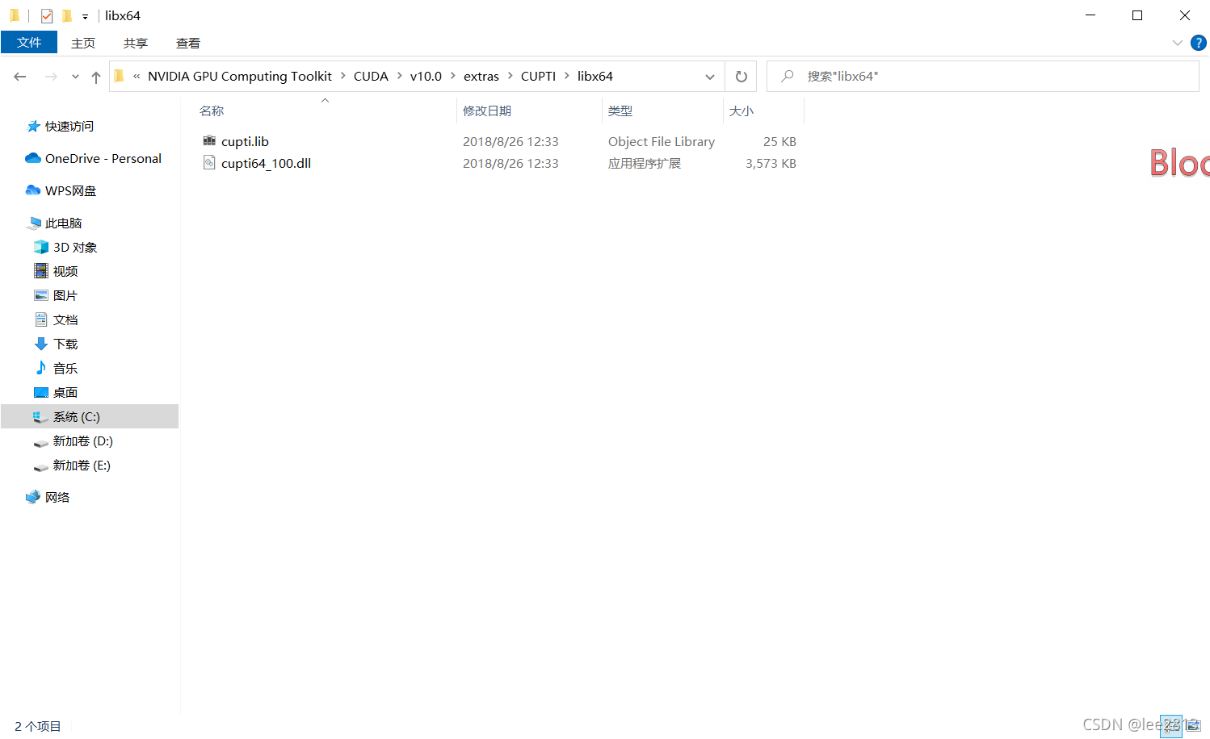
Task: Open 音乐 folder in sidebar
Action: tap(65, 368)
